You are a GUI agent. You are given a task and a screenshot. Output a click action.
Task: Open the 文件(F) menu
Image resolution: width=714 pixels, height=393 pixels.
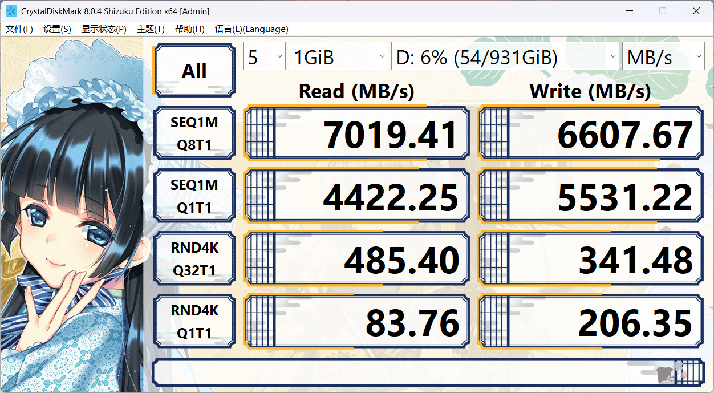(19, 29)
